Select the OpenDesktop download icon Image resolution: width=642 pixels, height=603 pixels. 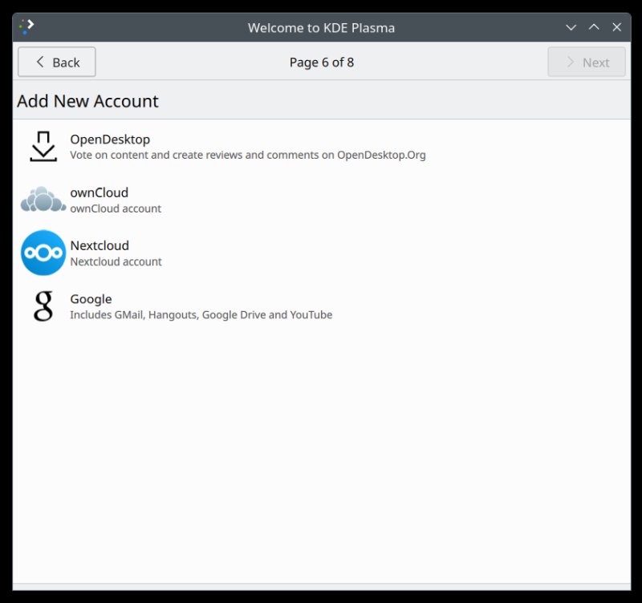tap(43, 146)
